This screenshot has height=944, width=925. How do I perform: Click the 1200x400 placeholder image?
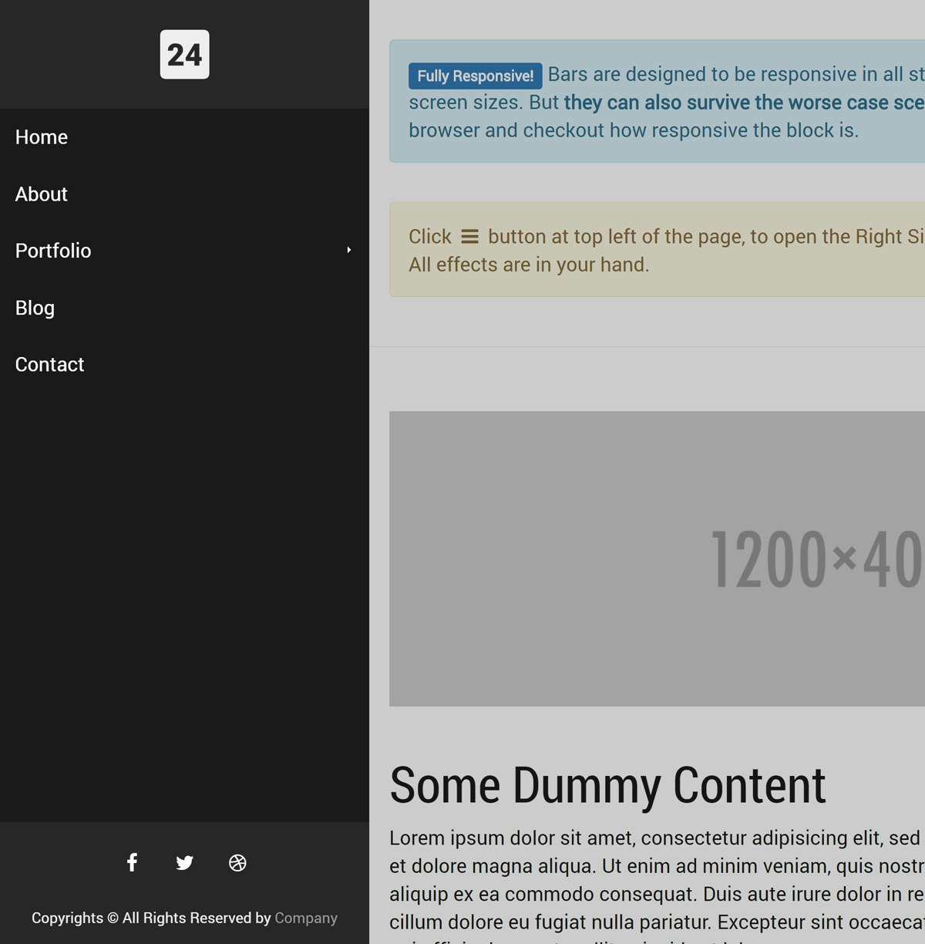[655, 560]
